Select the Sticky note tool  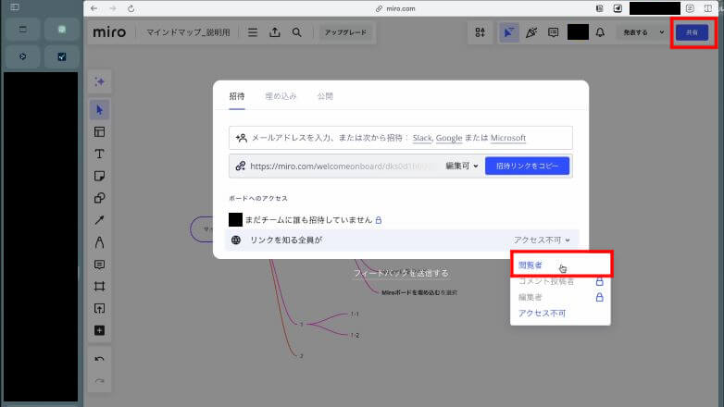point(99,177)
